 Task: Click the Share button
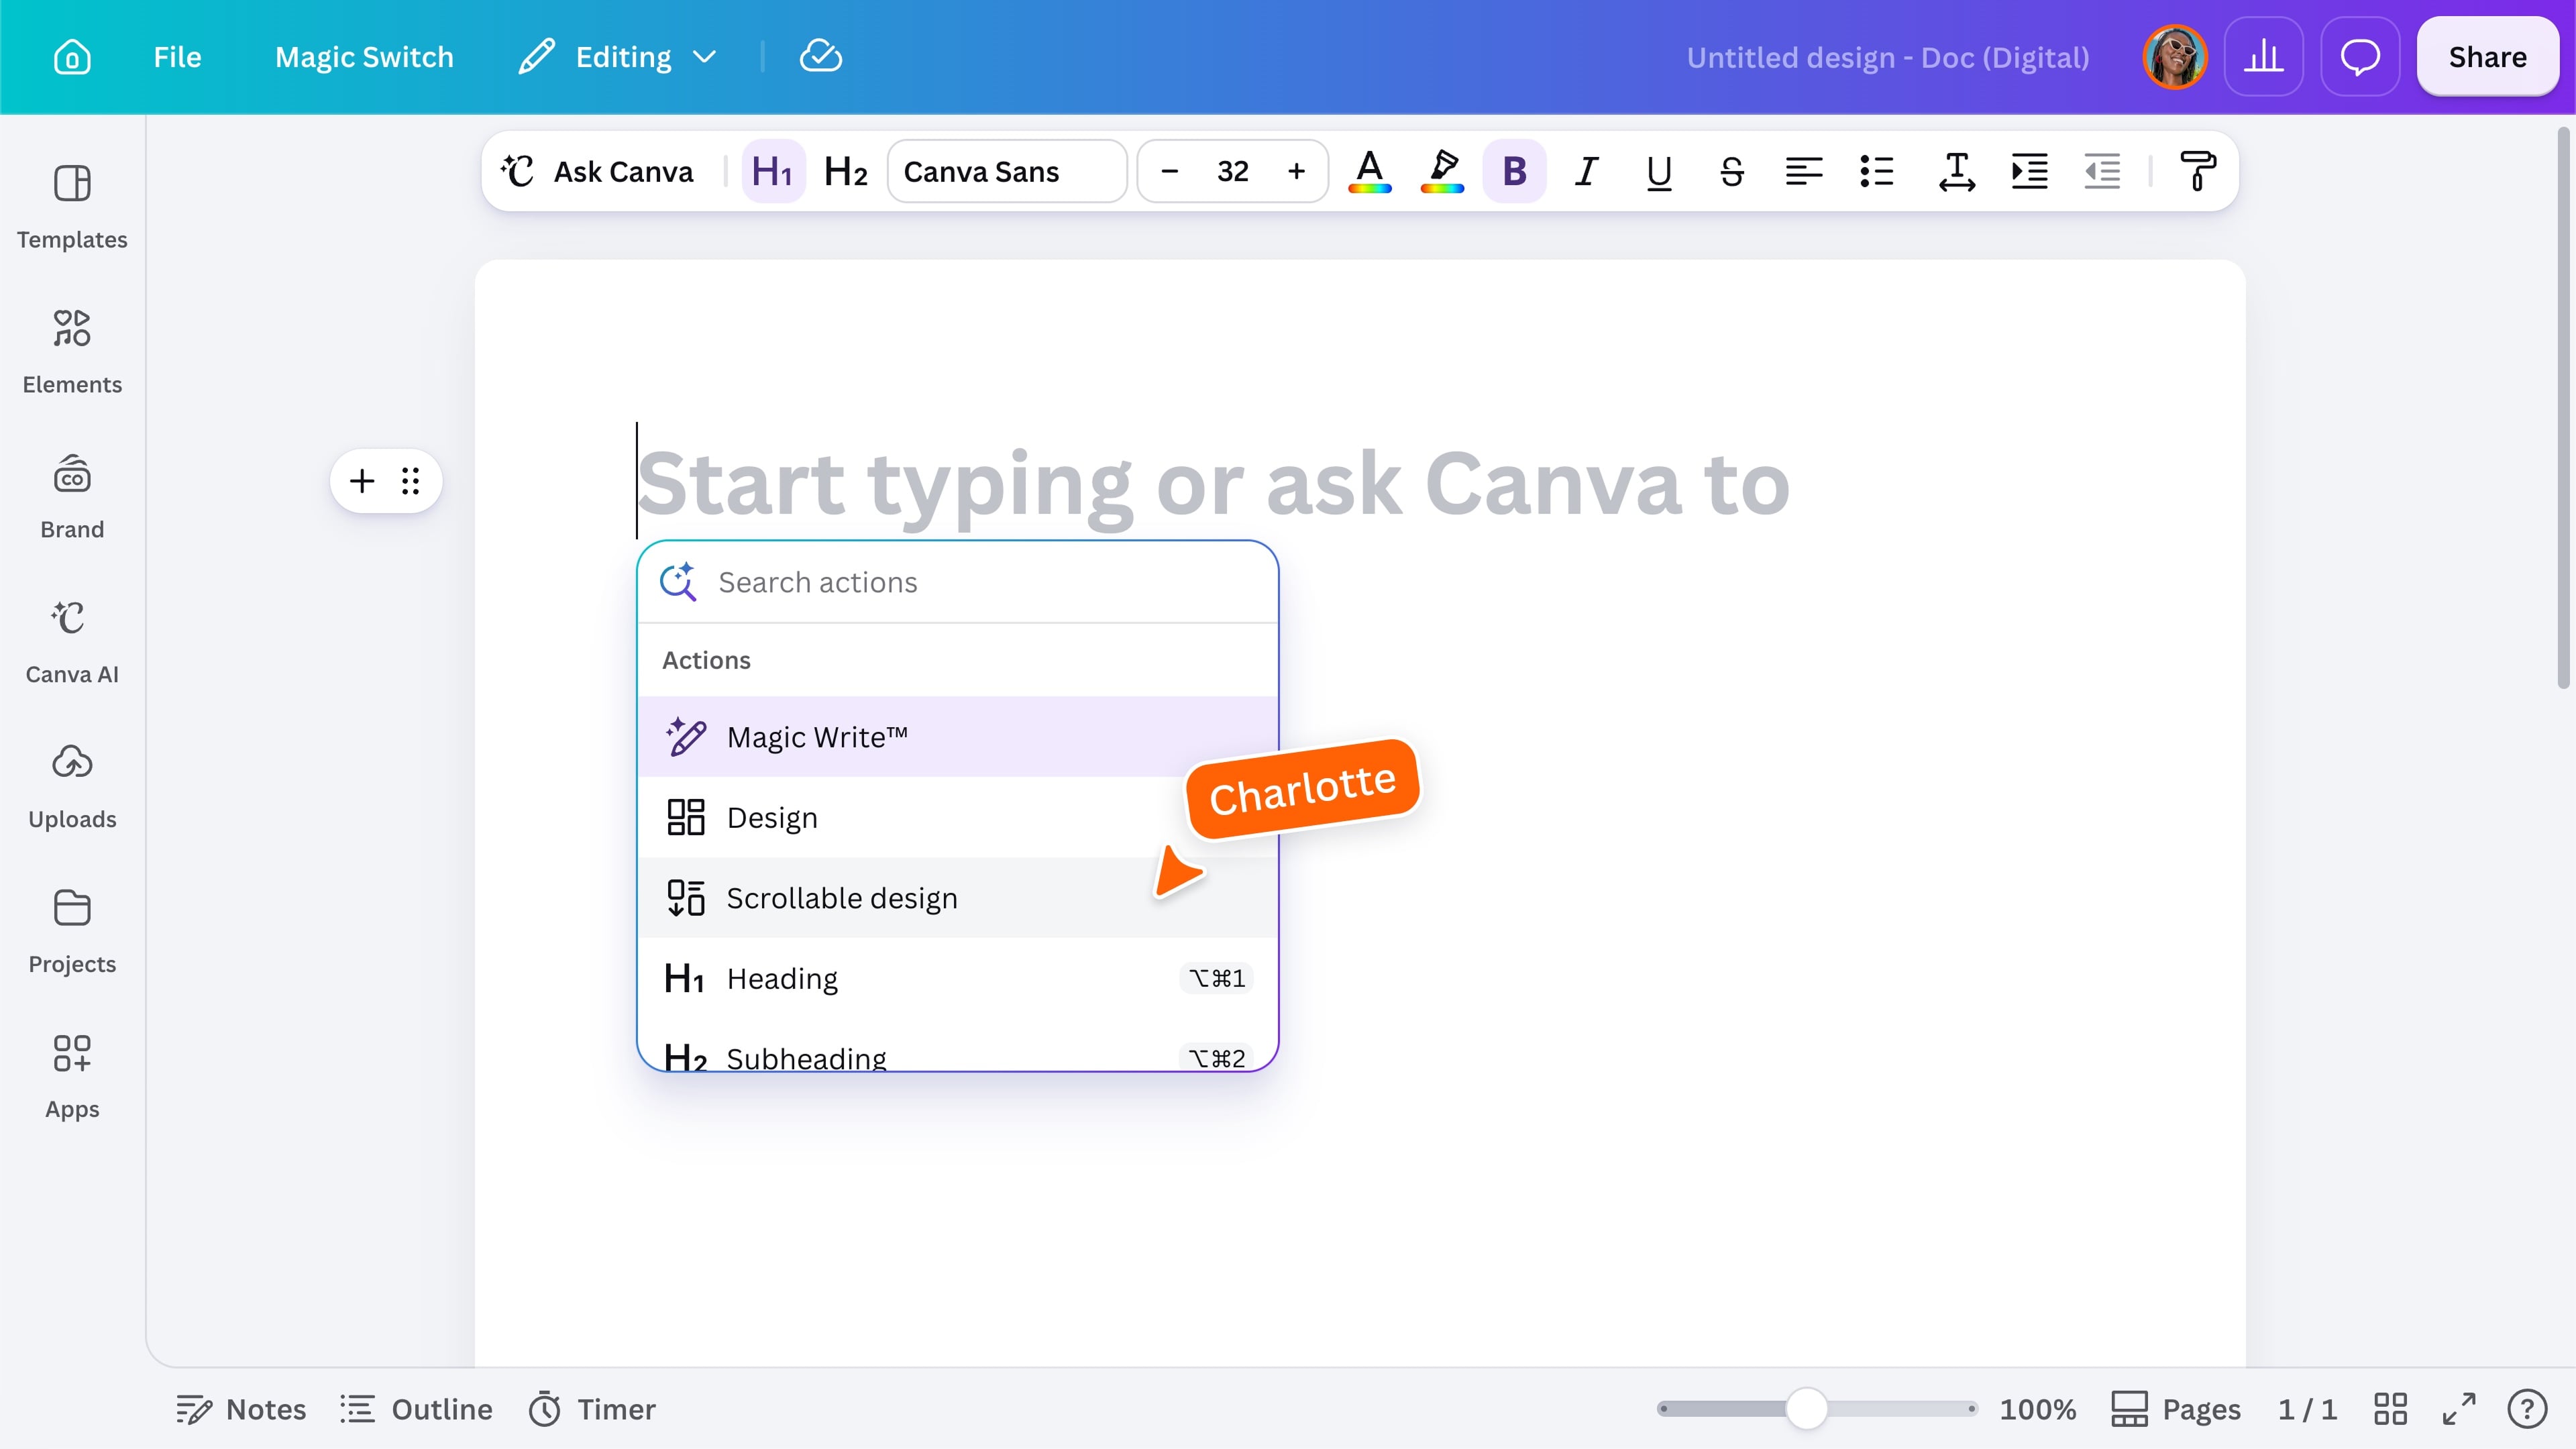(2487, 57)
